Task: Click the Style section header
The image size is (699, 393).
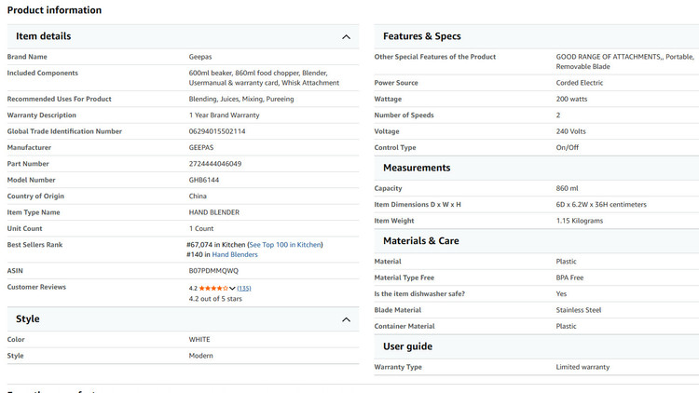Action: 183,319
